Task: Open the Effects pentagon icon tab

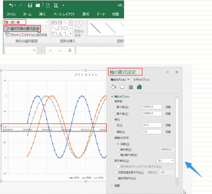Action: click(122, 87)
